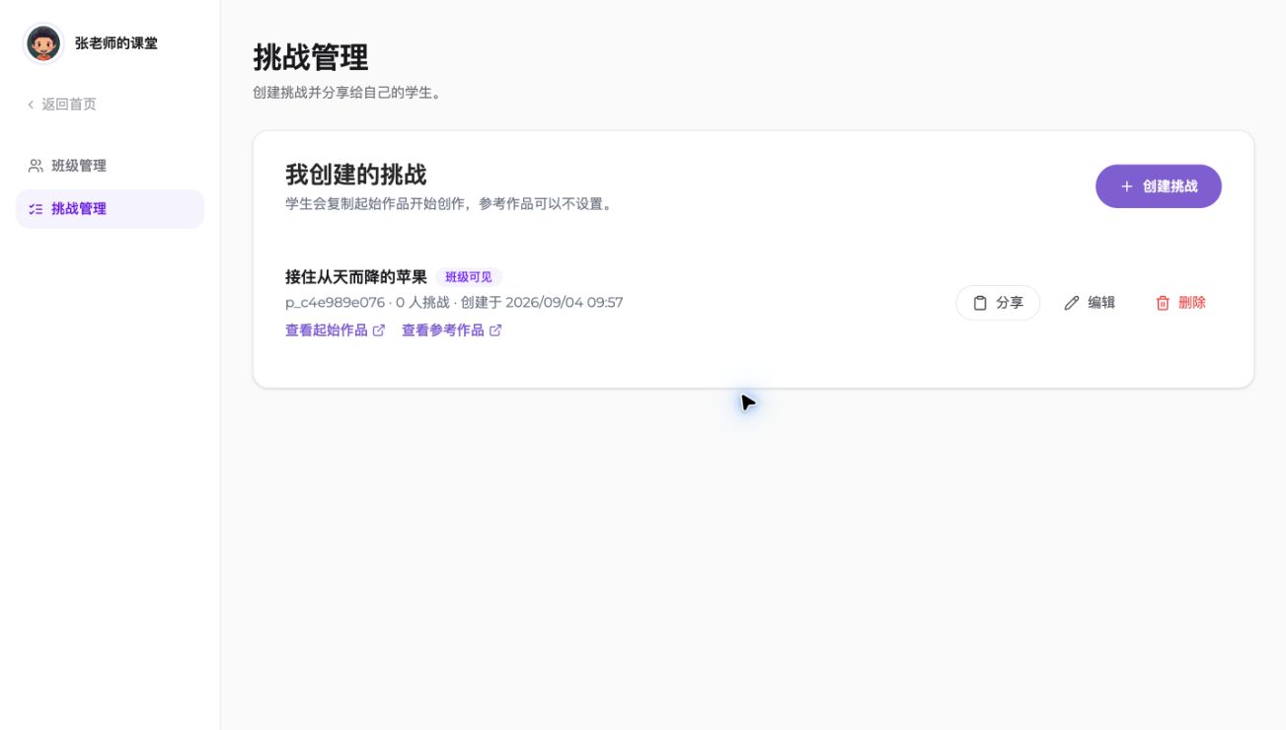The height and width of the screenshot is (730, 1286).
Task: Open the 班级管理 sidebar menu item
Action: tap(110, 166)
